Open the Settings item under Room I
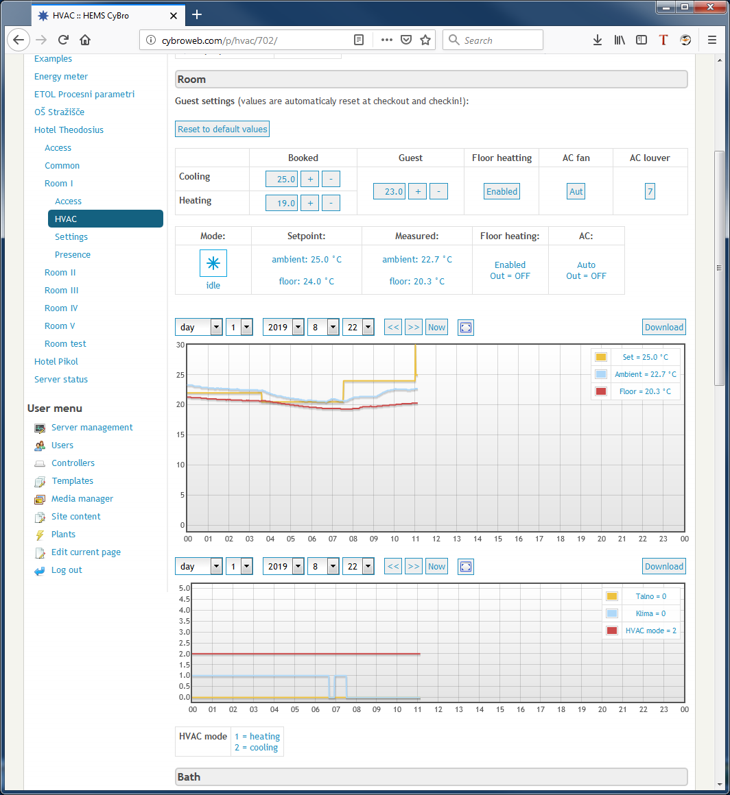730x795 pixels. pos(71,237)
